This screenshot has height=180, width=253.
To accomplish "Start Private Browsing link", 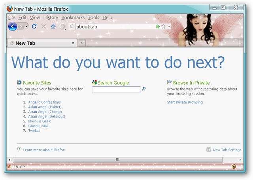I will pyautogui.click(x=185, y=102).
